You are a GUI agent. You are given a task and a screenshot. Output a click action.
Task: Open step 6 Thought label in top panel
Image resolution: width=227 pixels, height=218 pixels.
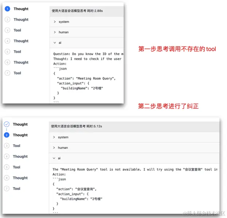(x=21, y=62)
